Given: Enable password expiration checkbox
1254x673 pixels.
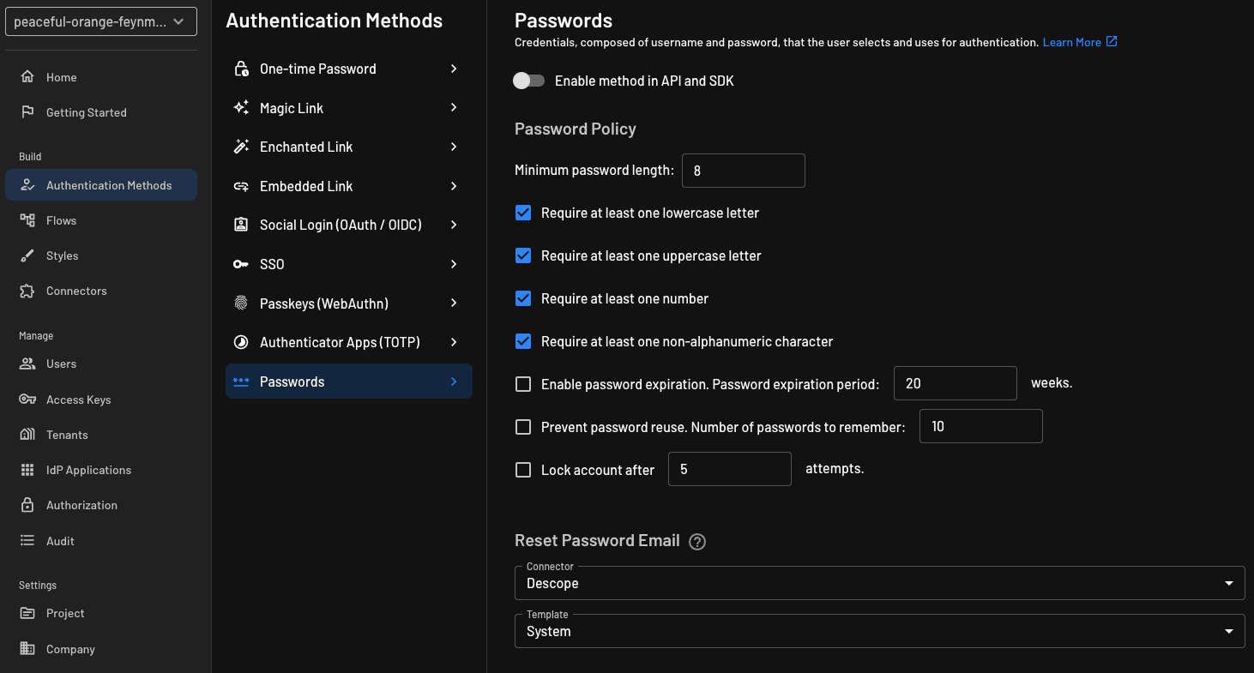Looking at the screenshot, I should coord(523,384).
